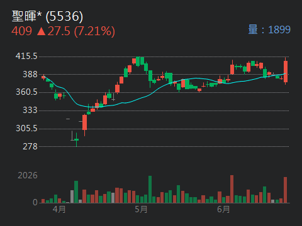Image resolution: width=302 pixels, height=226 pixels.
Task: Click the change value ▲27.5 (7.21%)
Action: (x=76, y=31)
